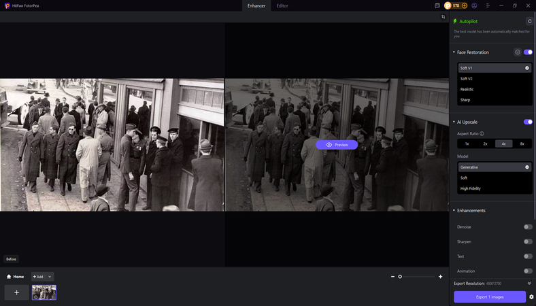Choose the Realistic face model
536x306 pixels.
[495, 89]
